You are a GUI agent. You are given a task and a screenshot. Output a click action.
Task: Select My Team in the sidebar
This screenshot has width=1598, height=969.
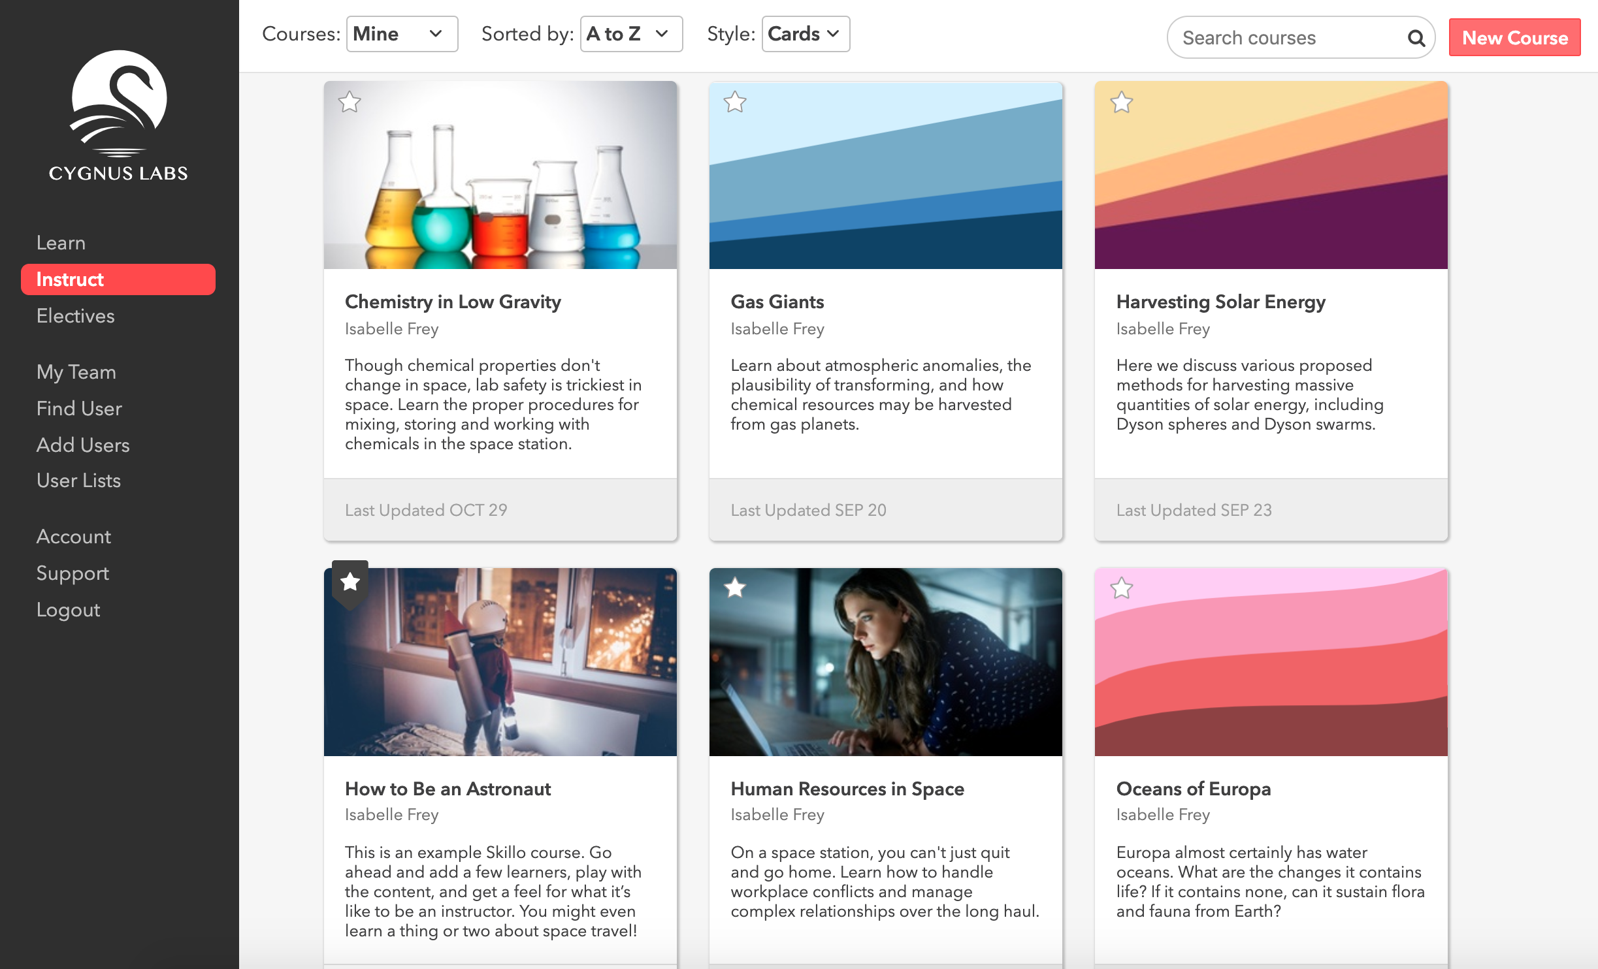point(76,372)
